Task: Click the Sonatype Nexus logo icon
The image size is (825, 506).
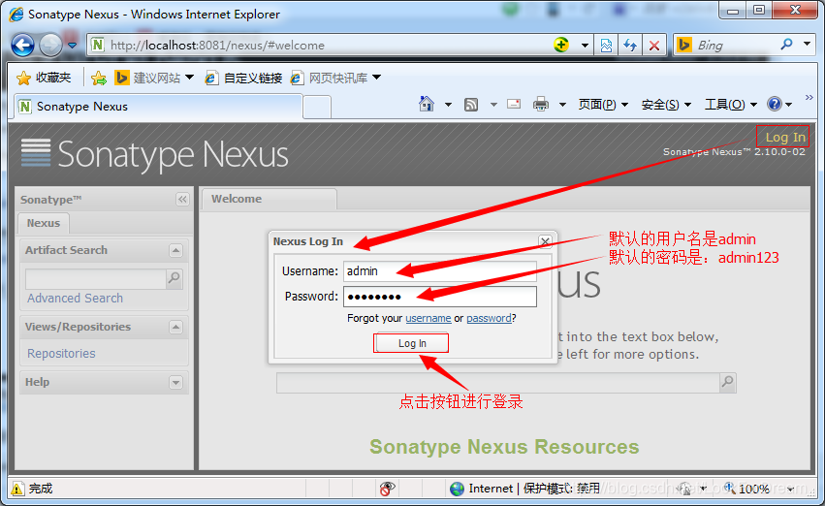Action: tap(36, 153)
